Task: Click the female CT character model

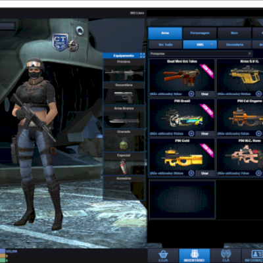Action: [x=35, y=143]
